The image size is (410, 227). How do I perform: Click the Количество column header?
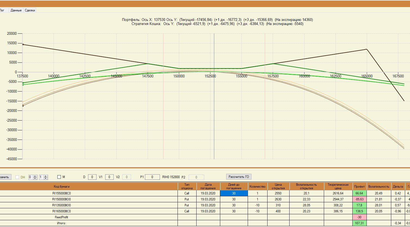tap(257, 187)
